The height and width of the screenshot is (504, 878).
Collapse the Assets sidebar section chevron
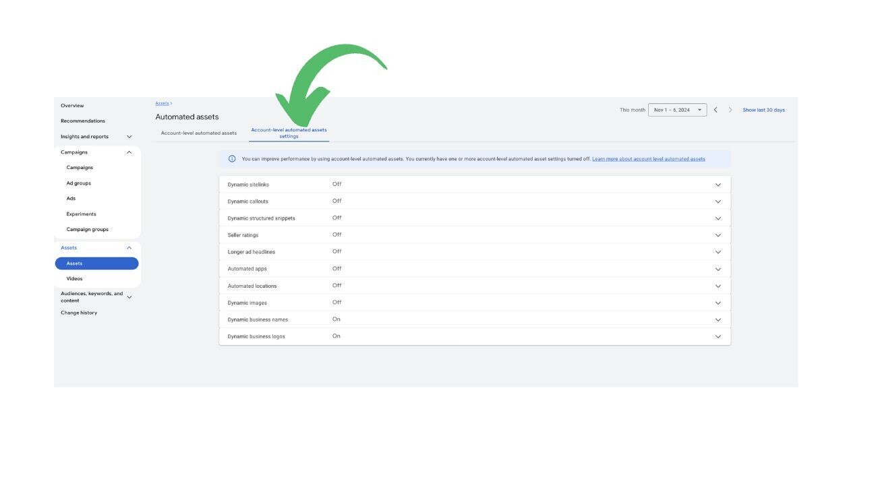(x=129, y=248)
